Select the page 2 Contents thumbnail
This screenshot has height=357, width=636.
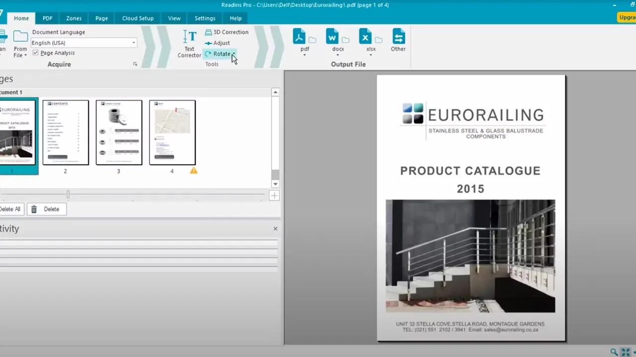tap(66, 132)
